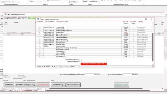This screenshot has width=167, height=94.
Task: Select row генератор12
Action: point(94,32)
